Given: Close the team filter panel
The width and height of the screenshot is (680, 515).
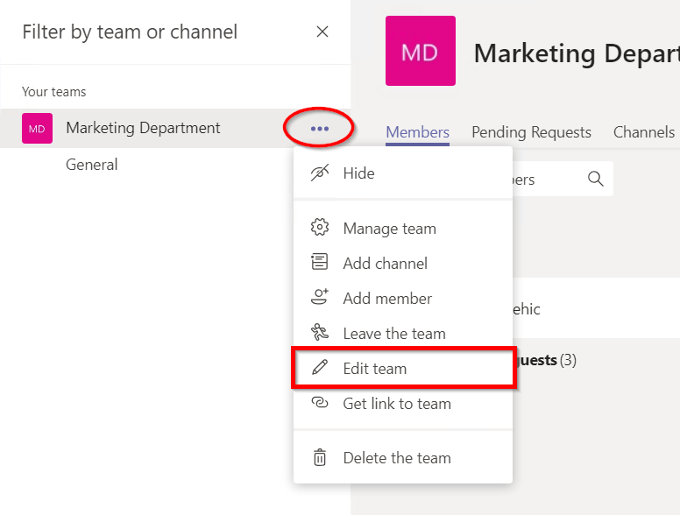Looking at the screenshot, I should [322, 32].
